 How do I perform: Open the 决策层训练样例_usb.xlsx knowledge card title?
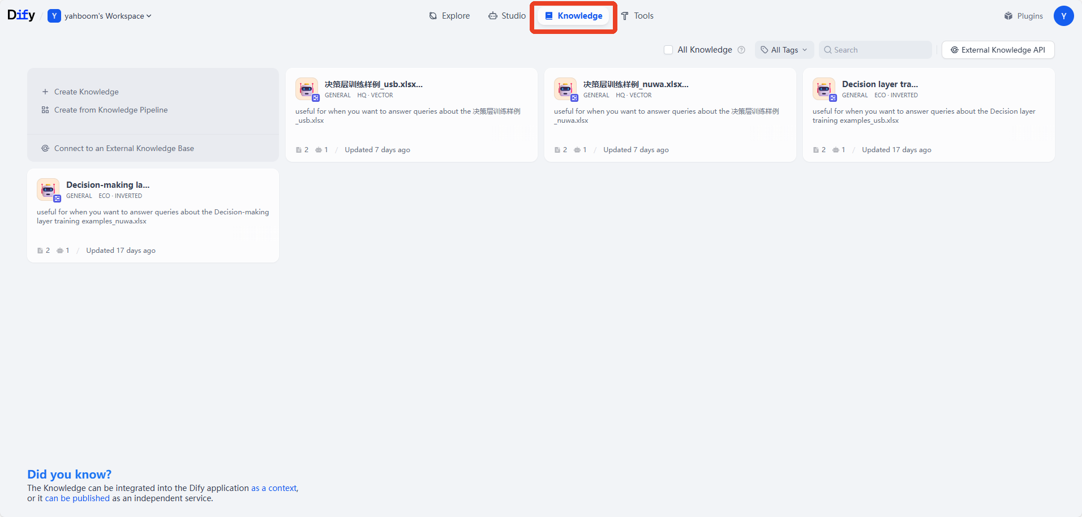click(x=373, y=84)
